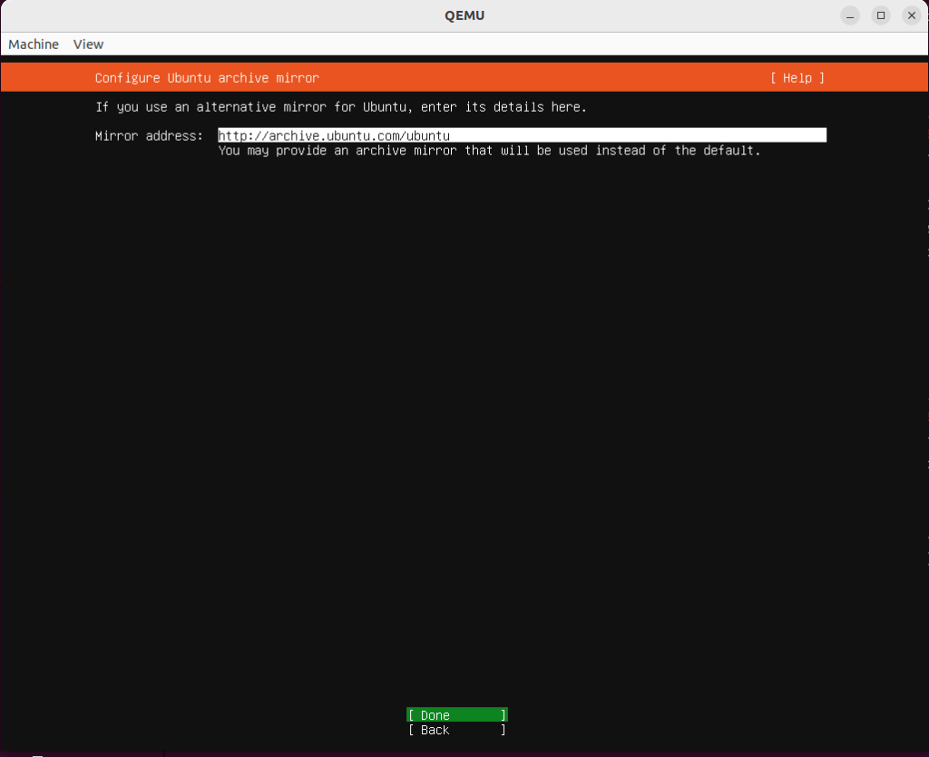
Task: Open the installer Help dialog
Action: point(797,78)
